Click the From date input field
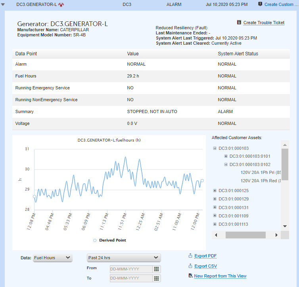Viewport: 299px width, 287px height. [x=130, y=269]
